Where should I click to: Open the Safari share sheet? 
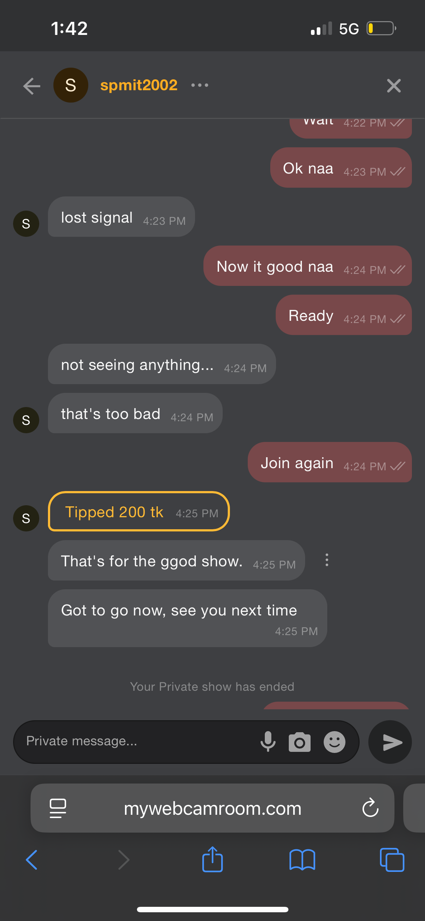[x=212, y=859]
